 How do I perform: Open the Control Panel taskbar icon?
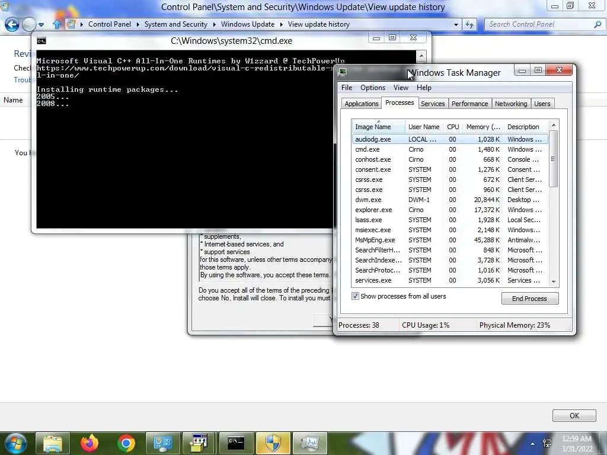coord(162,443)
